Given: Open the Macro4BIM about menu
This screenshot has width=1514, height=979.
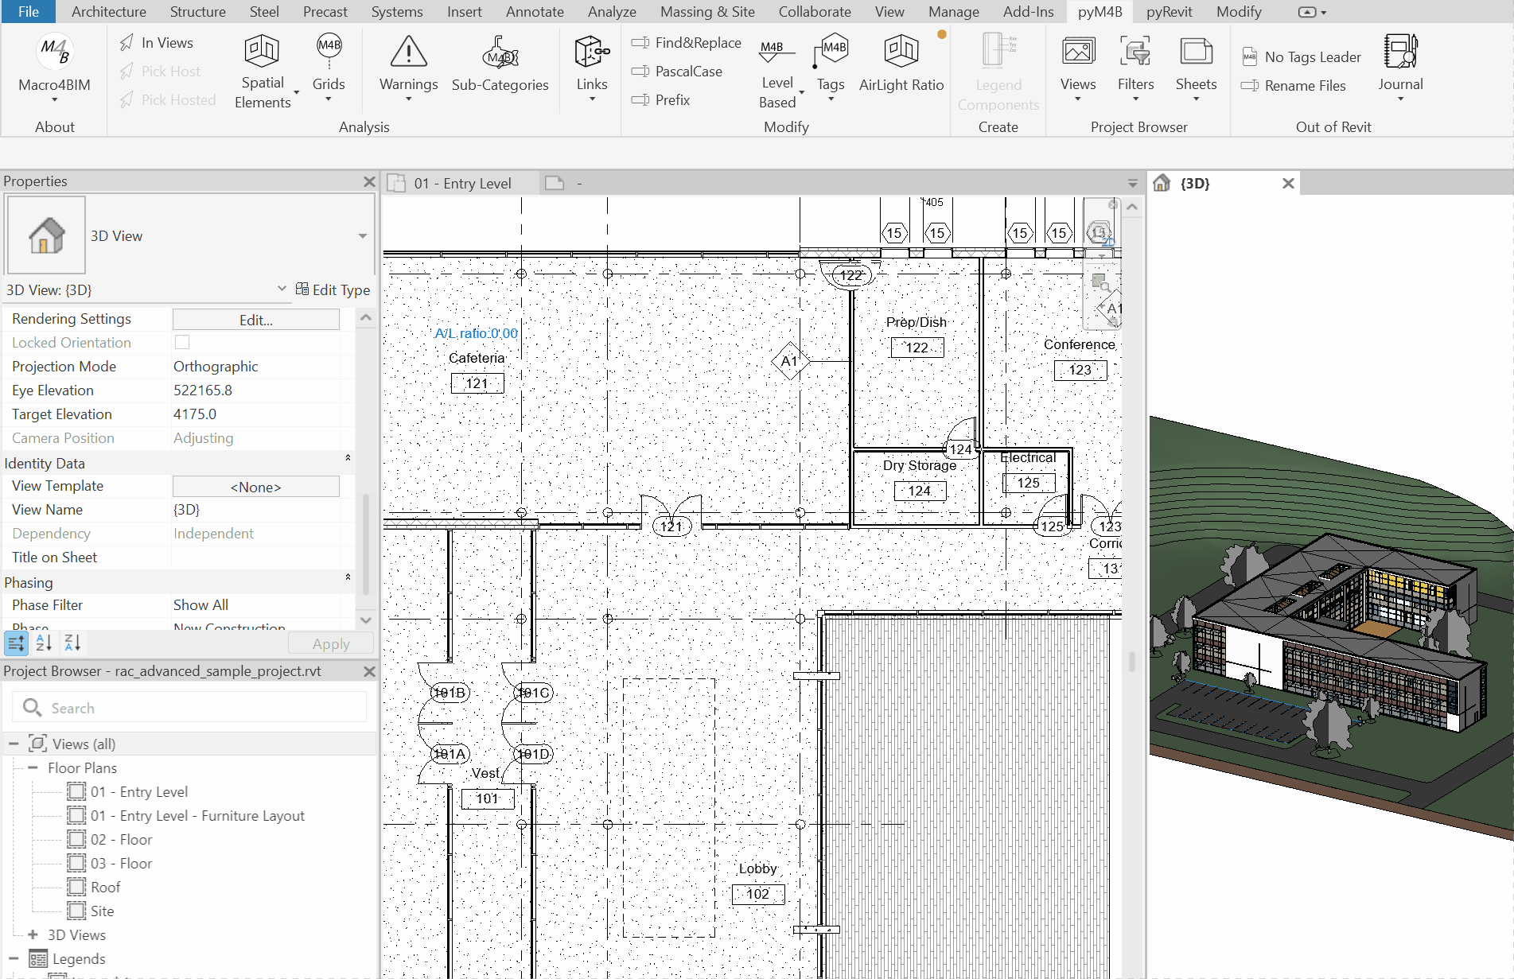Looking at the screenshot, I should point(54,68).
